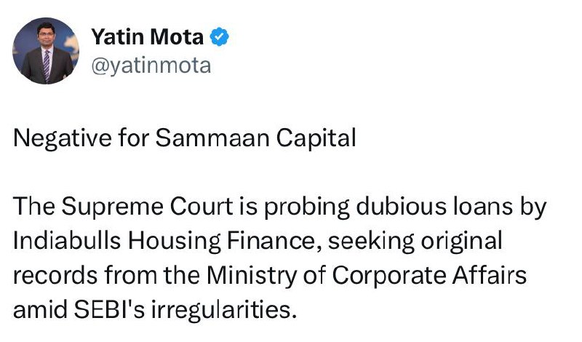This screenshot has height=342, width=582.
Task: Click the word "amid" starting the last line
Action: coord(36,309)
